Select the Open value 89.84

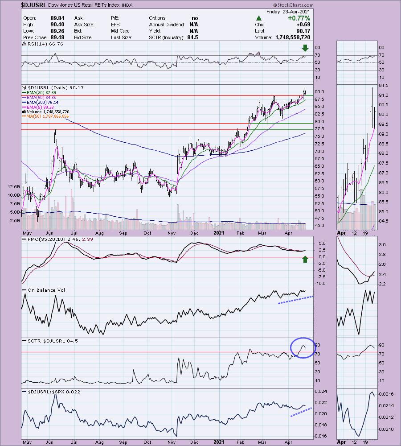57,18
